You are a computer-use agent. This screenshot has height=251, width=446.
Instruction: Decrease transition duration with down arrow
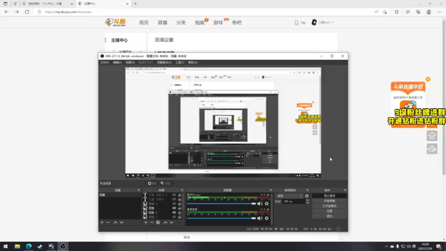tap(307, 202)
